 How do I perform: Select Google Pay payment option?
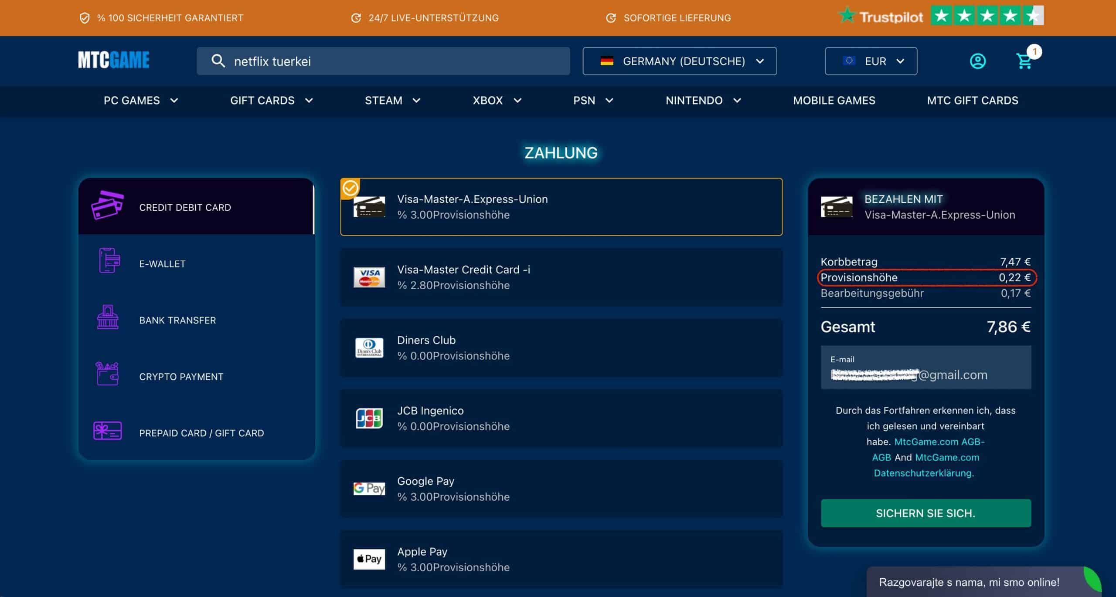[x=561, y=489]
